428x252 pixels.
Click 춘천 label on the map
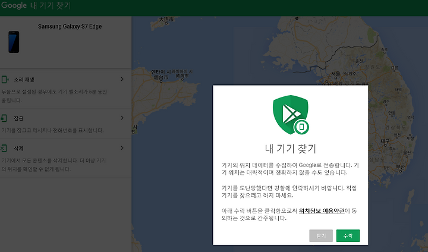(359, 61)
